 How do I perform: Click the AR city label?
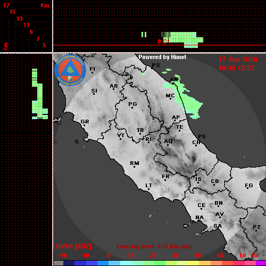point(114,86)
